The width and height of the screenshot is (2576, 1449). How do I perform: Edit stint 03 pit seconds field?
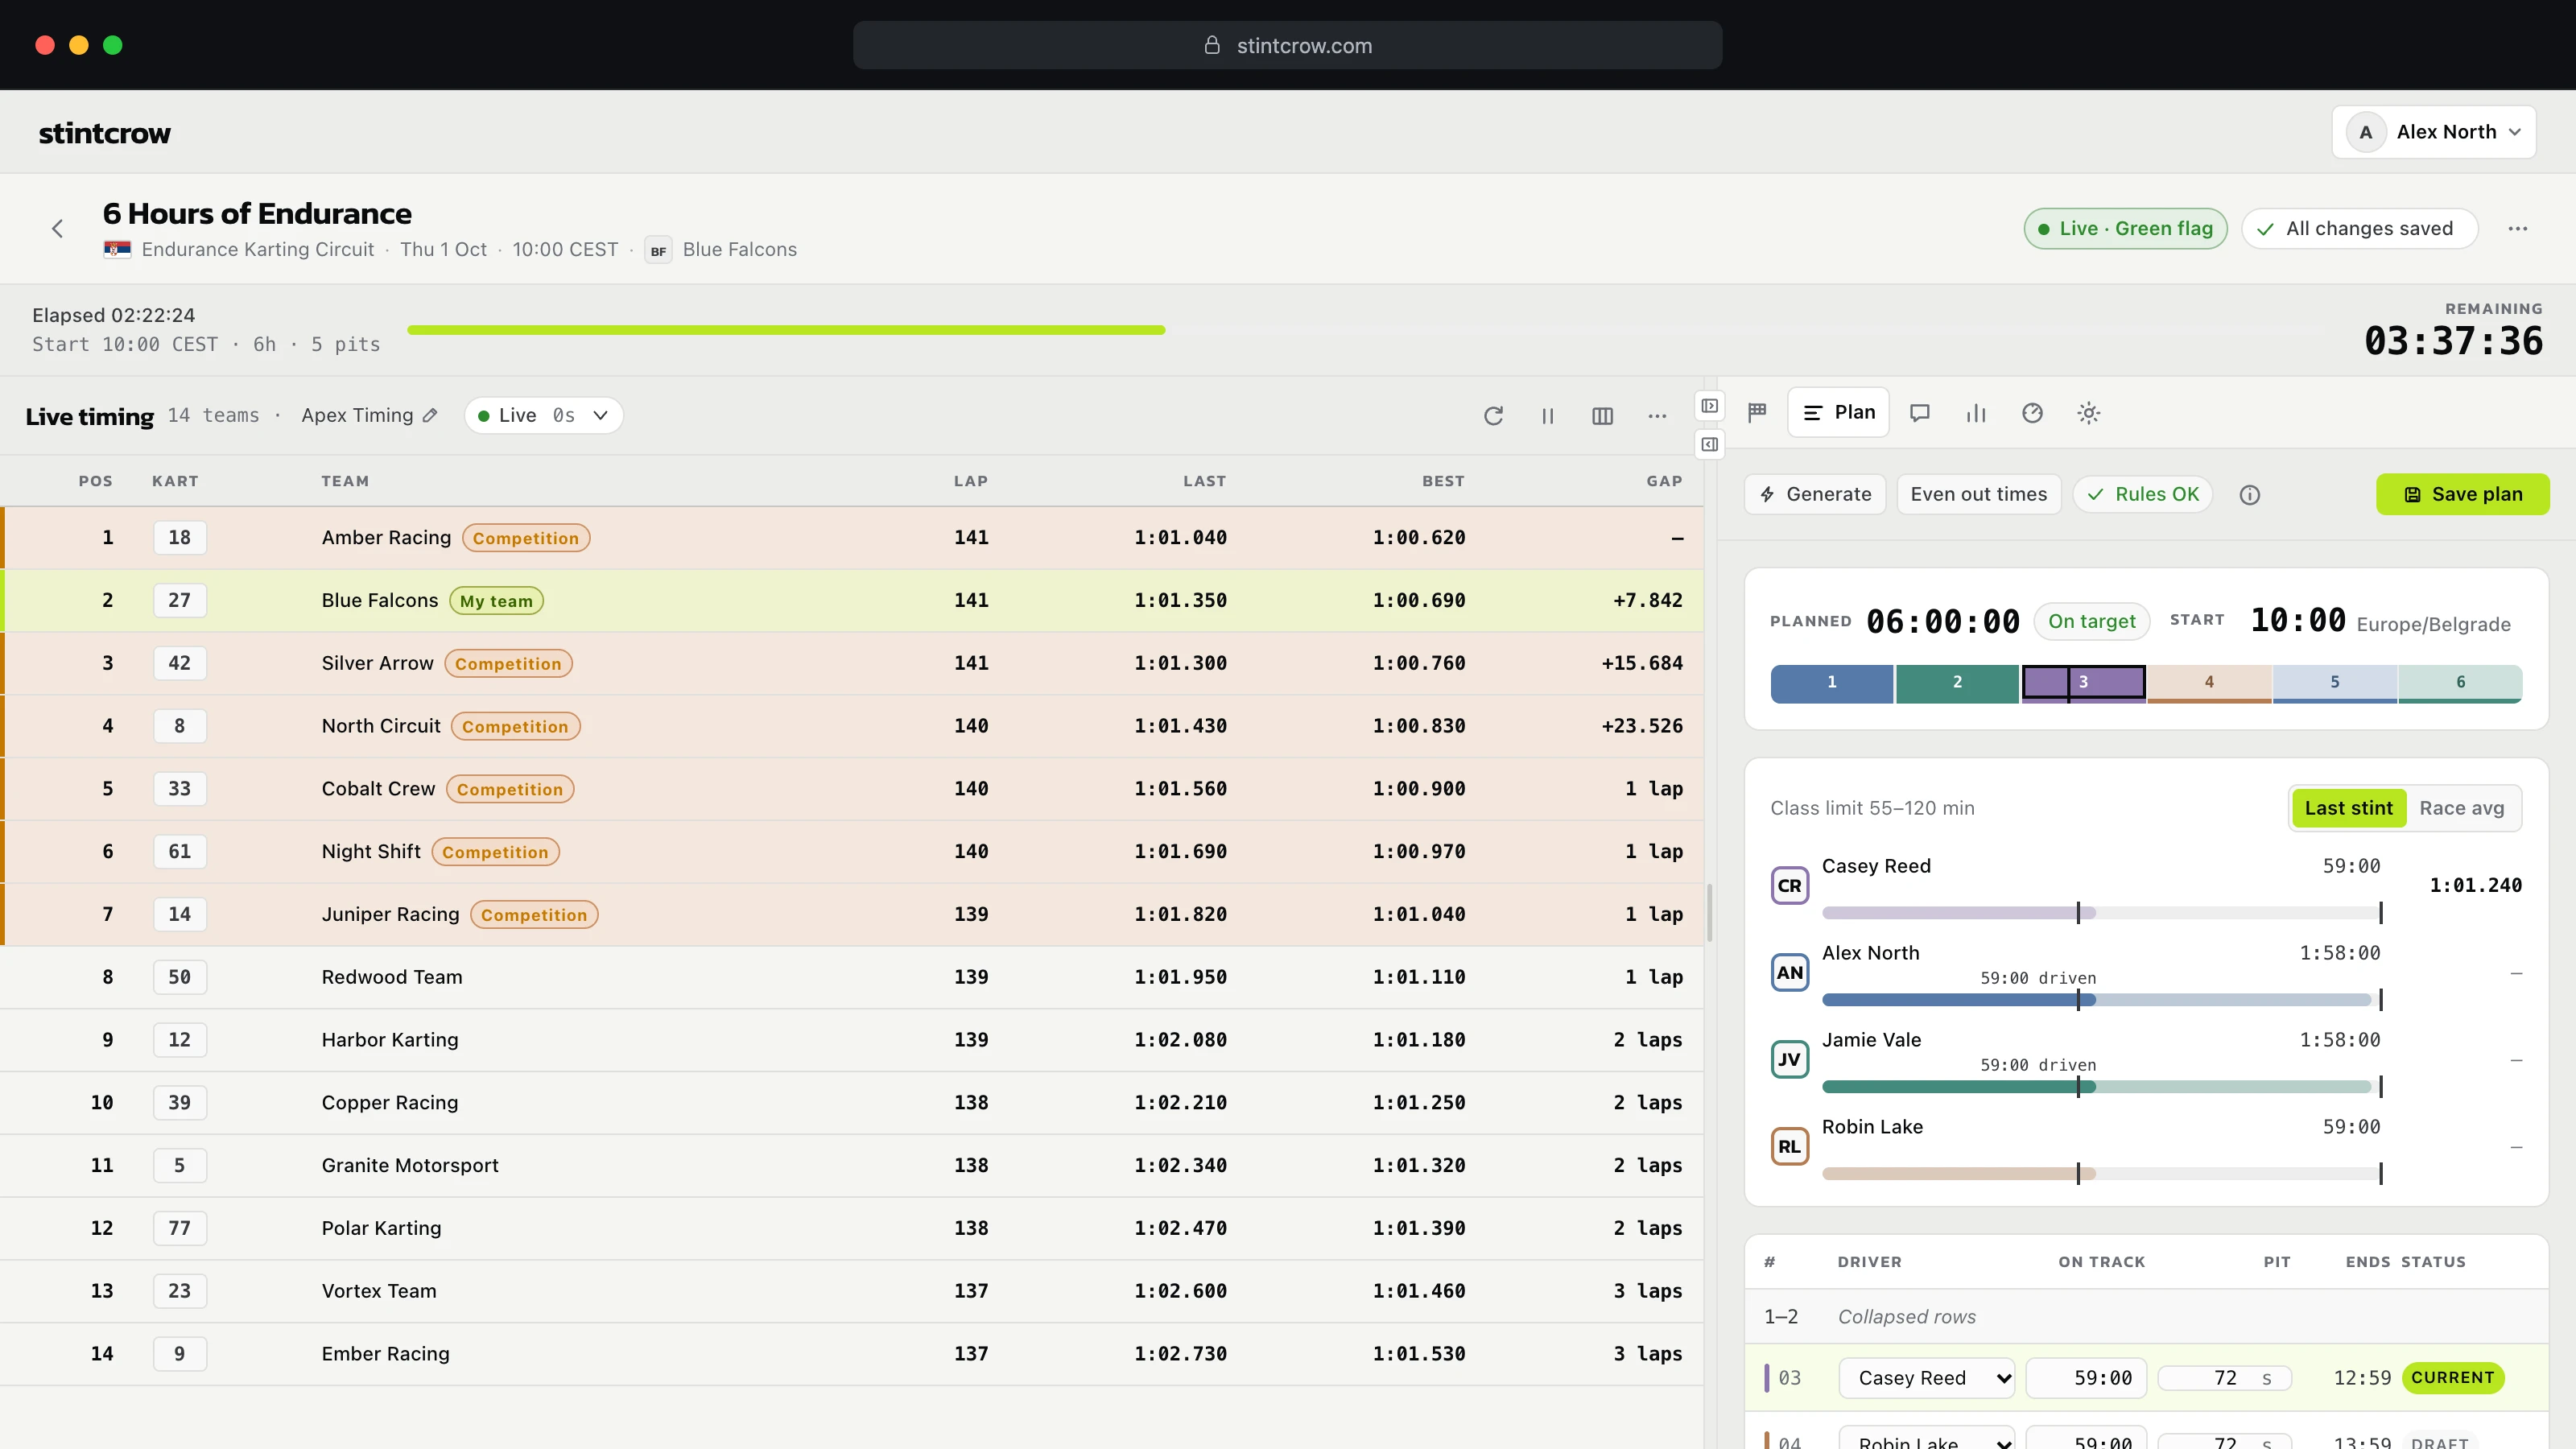pyautogui.click(x=2224, y=1378)
